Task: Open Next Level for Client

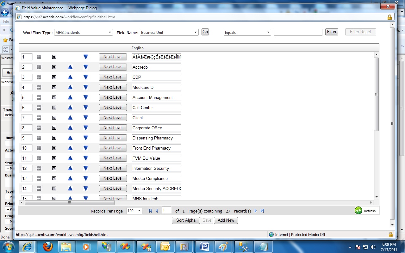Action: (113, 118)
